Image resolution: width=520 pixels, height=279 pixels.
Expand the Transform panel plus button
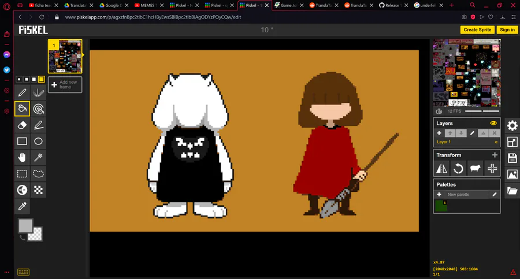[x=495, y=155]
